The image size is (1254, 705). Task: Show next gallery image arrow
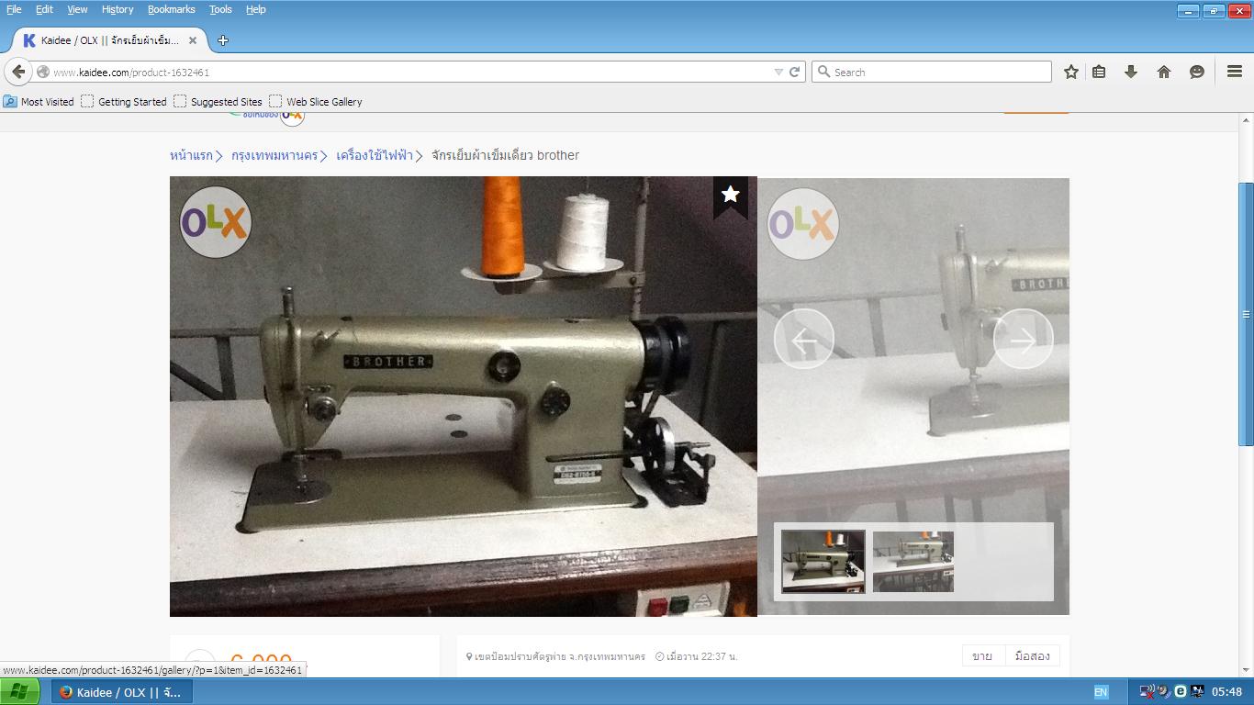tap(1023, 340)
